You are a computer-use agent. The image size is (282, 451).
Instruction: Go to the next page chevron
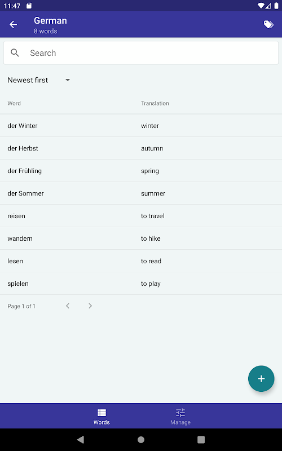tap(90, 306)
